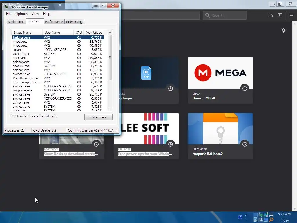Toggle the browser sidebar icon

280,15
